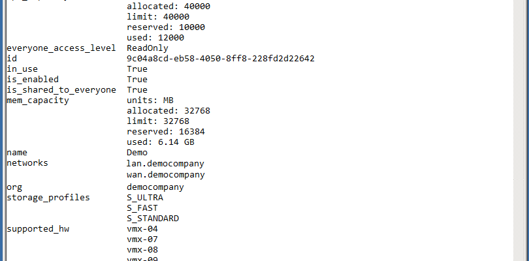
Task: Click the wan.democompany network entry
Action: click(165, 174)
